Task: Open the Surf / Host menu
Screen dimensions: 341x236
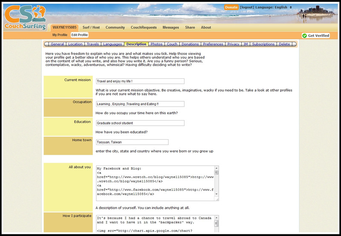Action: tap(91, 27)
